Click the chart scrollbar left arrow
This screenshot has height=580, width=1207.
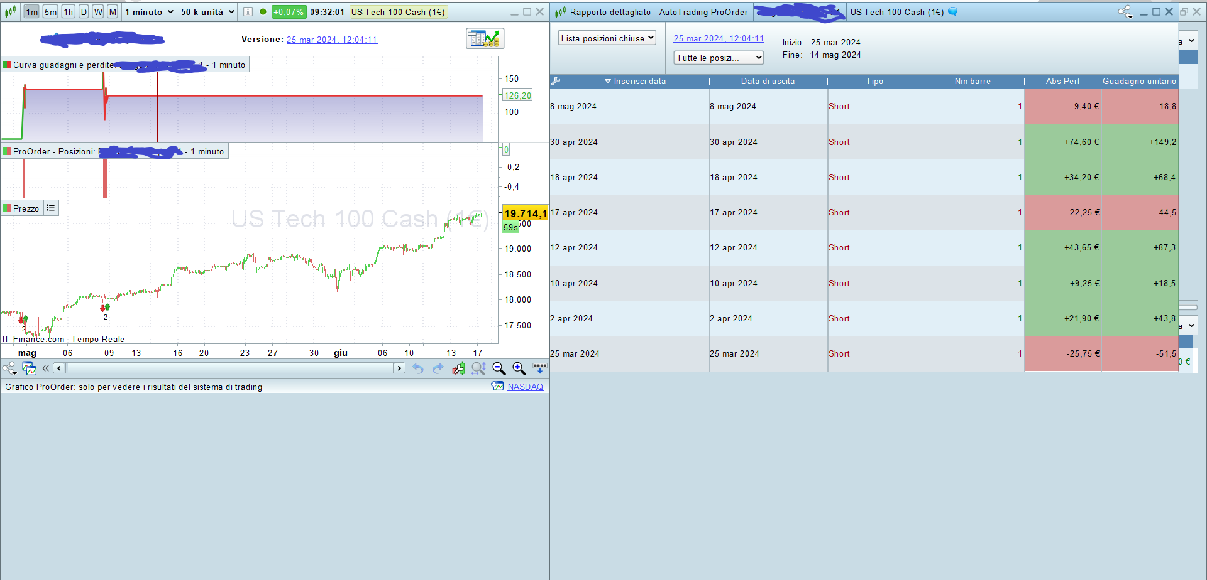click(59, 368)
